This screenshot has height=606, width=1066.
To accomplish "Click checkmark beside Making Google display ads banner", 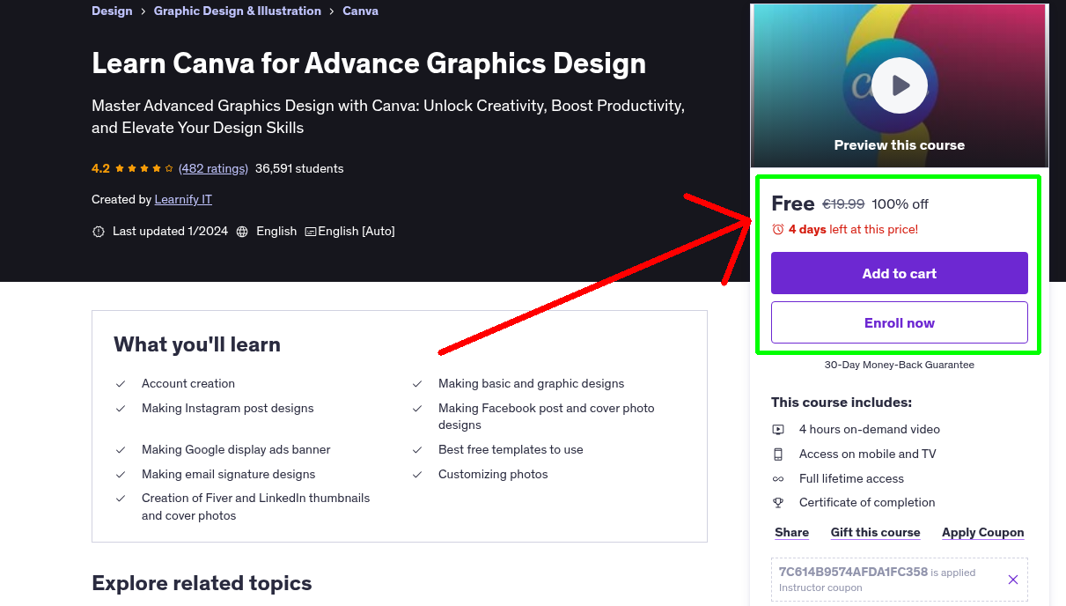I will [121, 450].
